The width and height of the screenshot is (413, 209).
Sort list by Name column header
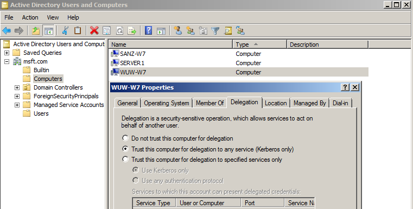click(170, 45)
